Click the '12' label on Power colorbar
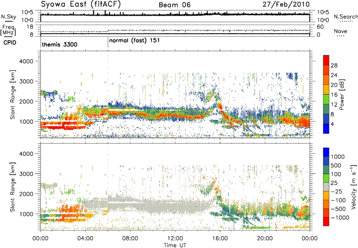This screenshot has height=248, width=358. pyautogui.click(x=334, y=105)
